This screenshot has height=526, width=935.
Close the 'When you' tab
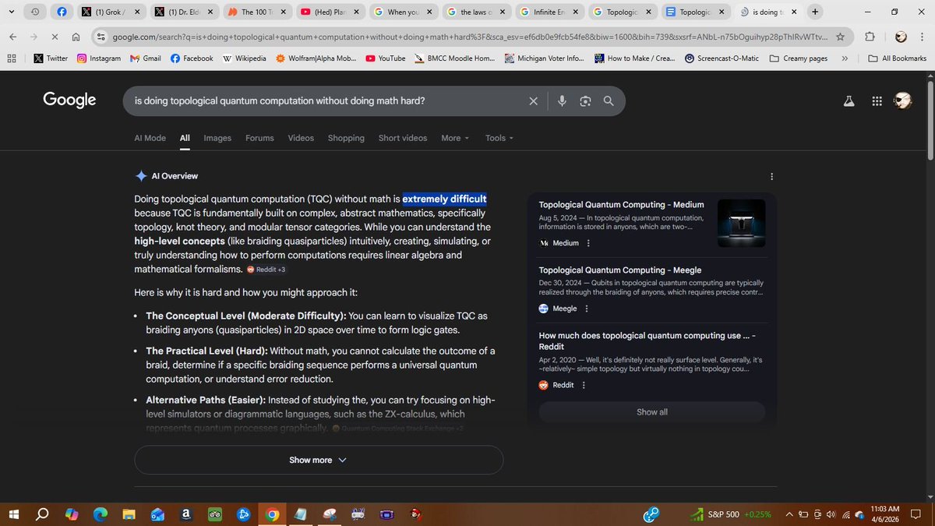tap(429, 12)
